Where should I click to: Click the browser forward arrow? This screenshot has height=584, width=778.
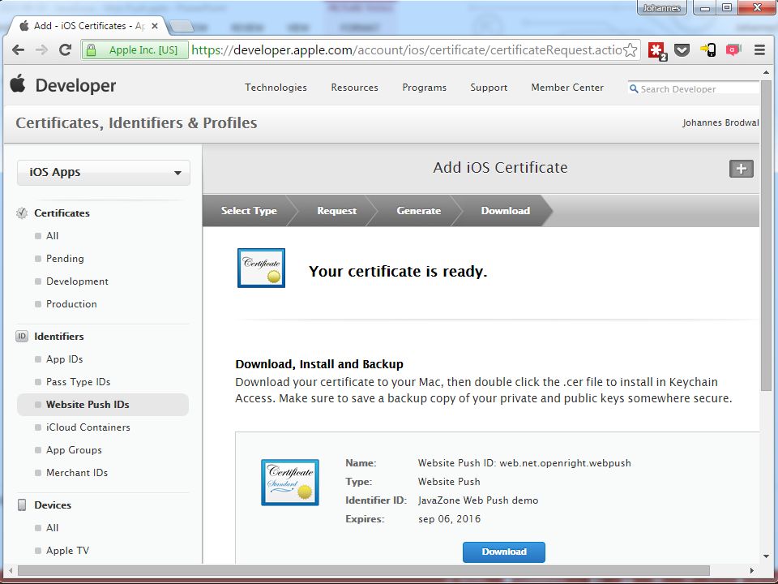tap(41, 49)
